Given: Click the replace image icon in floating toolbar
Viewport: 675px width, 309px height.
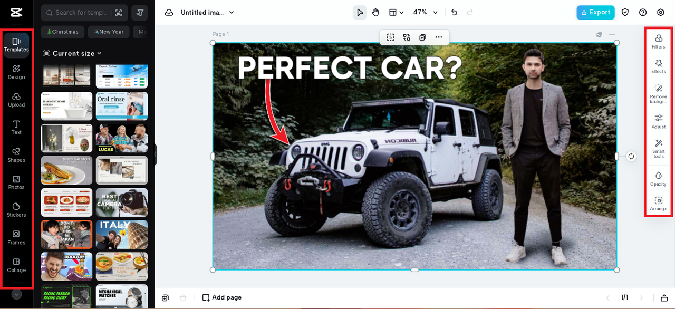Looking at the screenshot, I should (407, 37).
